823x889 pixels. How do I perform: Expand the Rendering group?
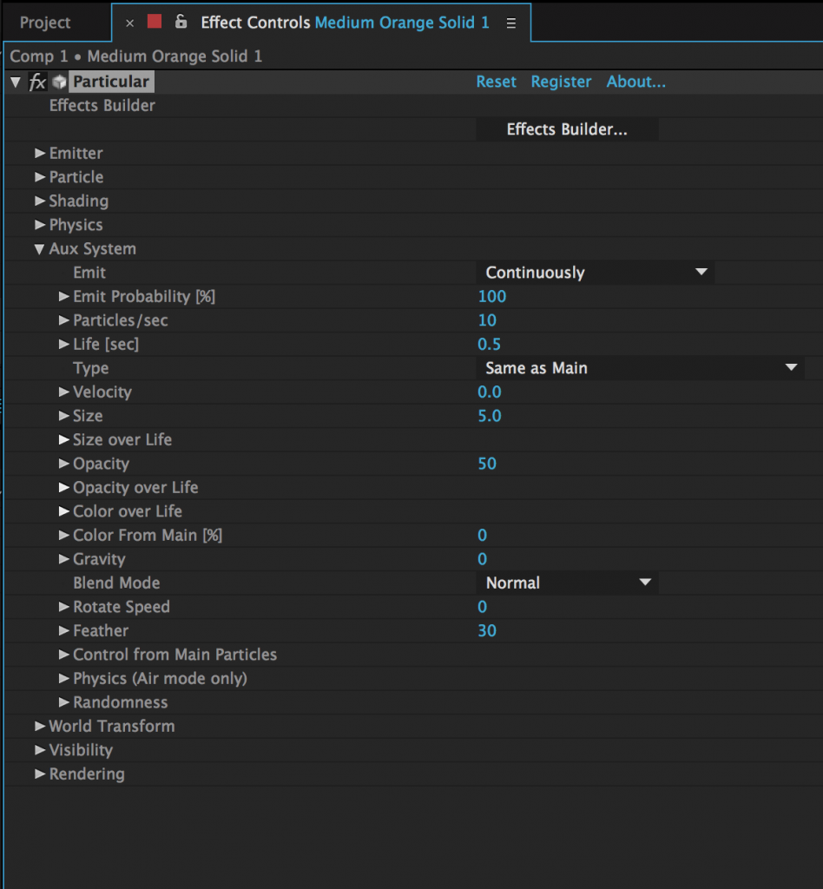pyautogui.click(x=40, y=774)
